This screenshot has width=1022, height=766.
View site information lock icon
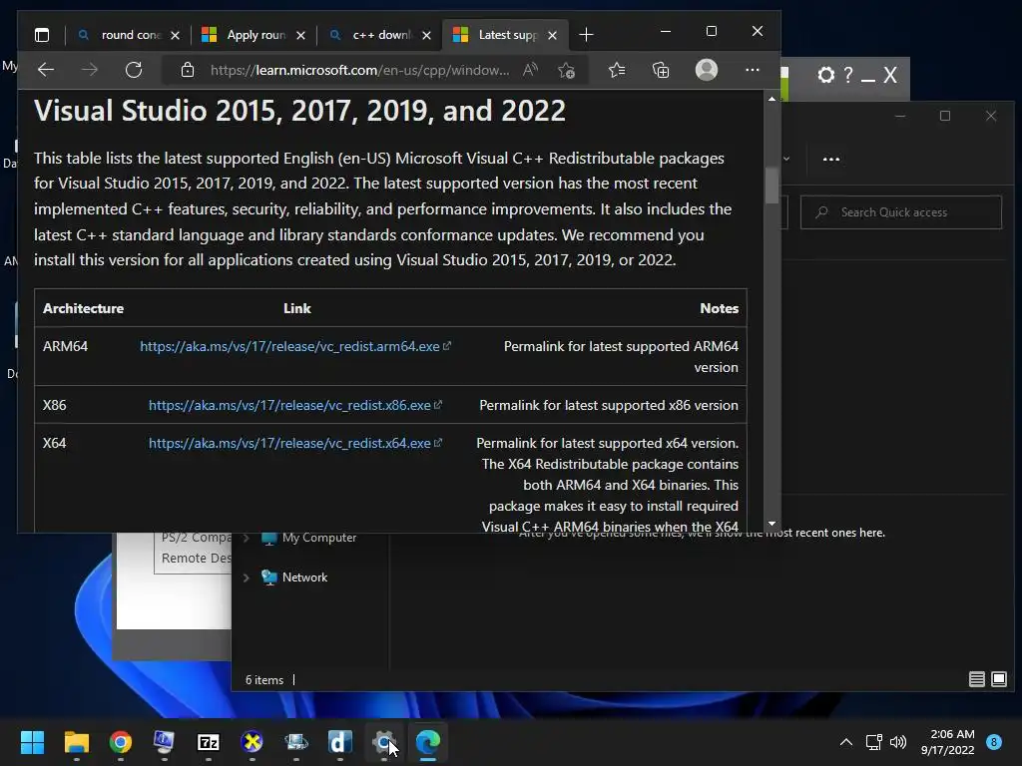(187, 70)
